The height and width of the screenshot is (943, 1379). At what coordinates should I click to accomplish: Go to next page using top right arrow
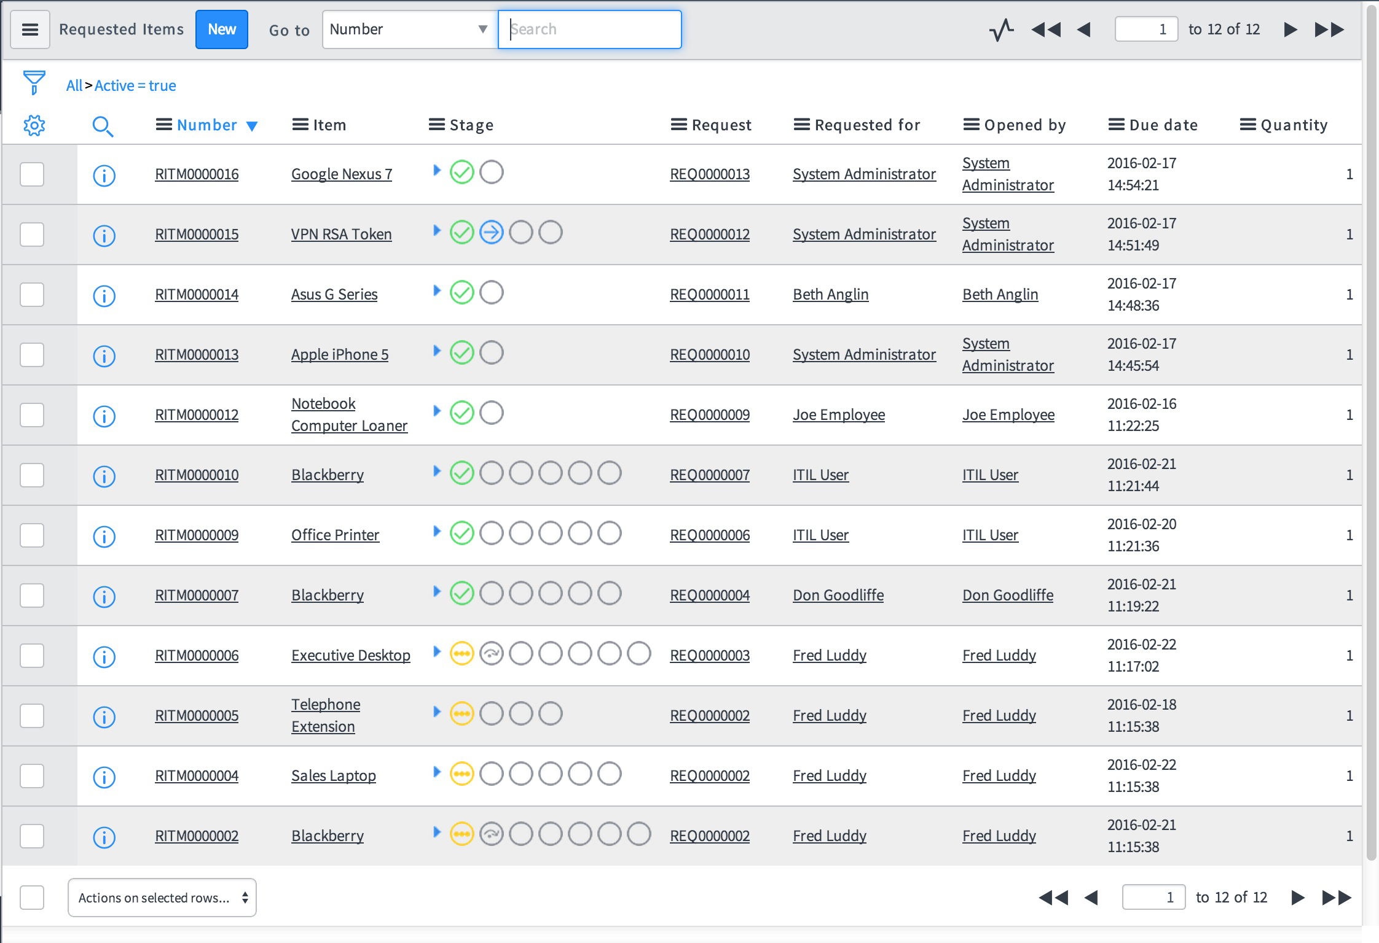pyautogui.click(x=1291, y=29)
